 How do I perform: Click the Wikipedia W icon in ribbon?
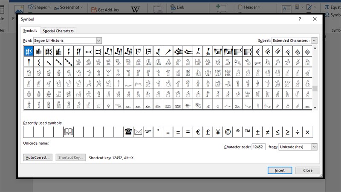[135, 9]
